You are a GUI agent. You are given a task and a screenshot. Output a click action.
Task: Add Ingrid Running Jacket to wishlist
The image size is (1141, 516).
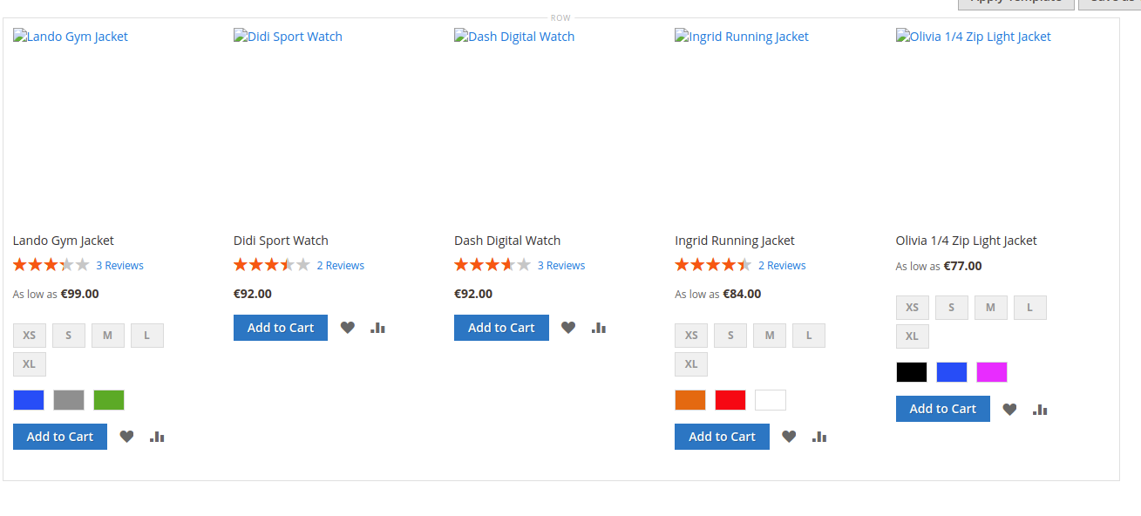tap(789, 436)
